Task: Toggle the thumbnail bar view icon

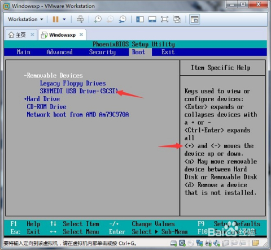Action: 152,19
